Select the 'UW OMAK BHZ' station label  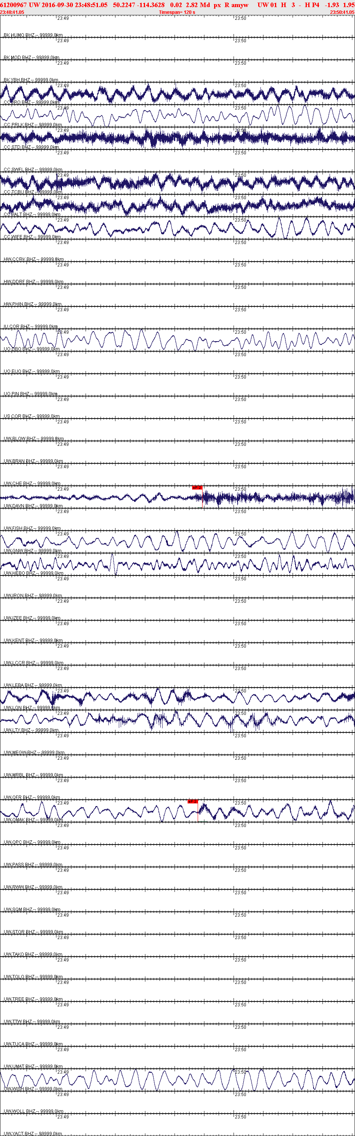tap(34, 820)
